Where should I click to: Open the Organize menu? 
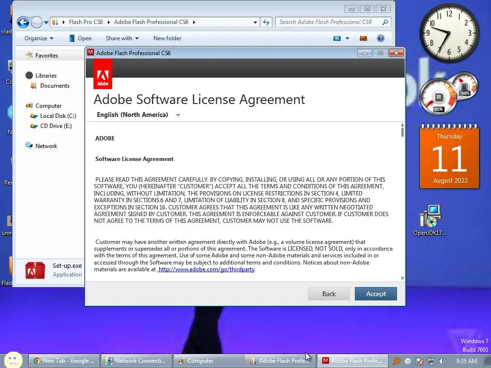tap(39, 38)
